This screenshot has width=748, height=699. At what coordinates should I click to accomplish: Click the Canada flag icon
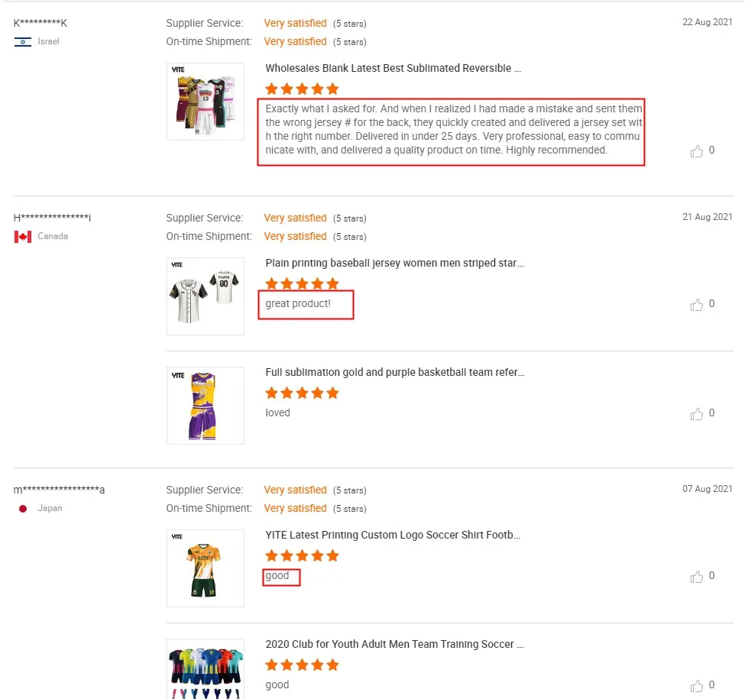pyautogui.click(x=22, y=237)
